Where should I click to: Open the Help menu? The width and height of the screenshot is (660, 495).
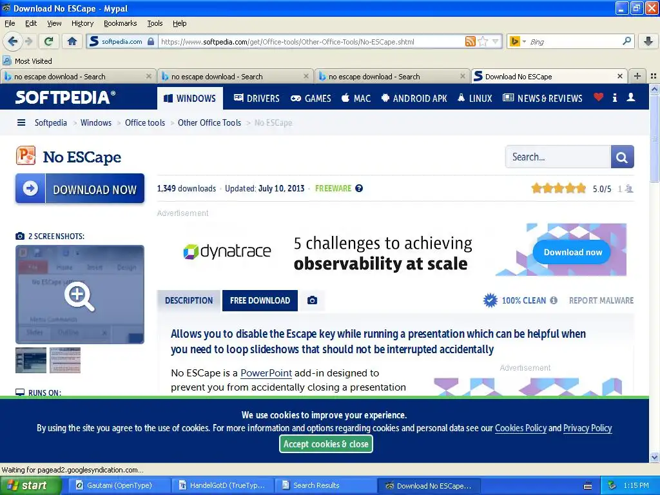pos(179,23)
